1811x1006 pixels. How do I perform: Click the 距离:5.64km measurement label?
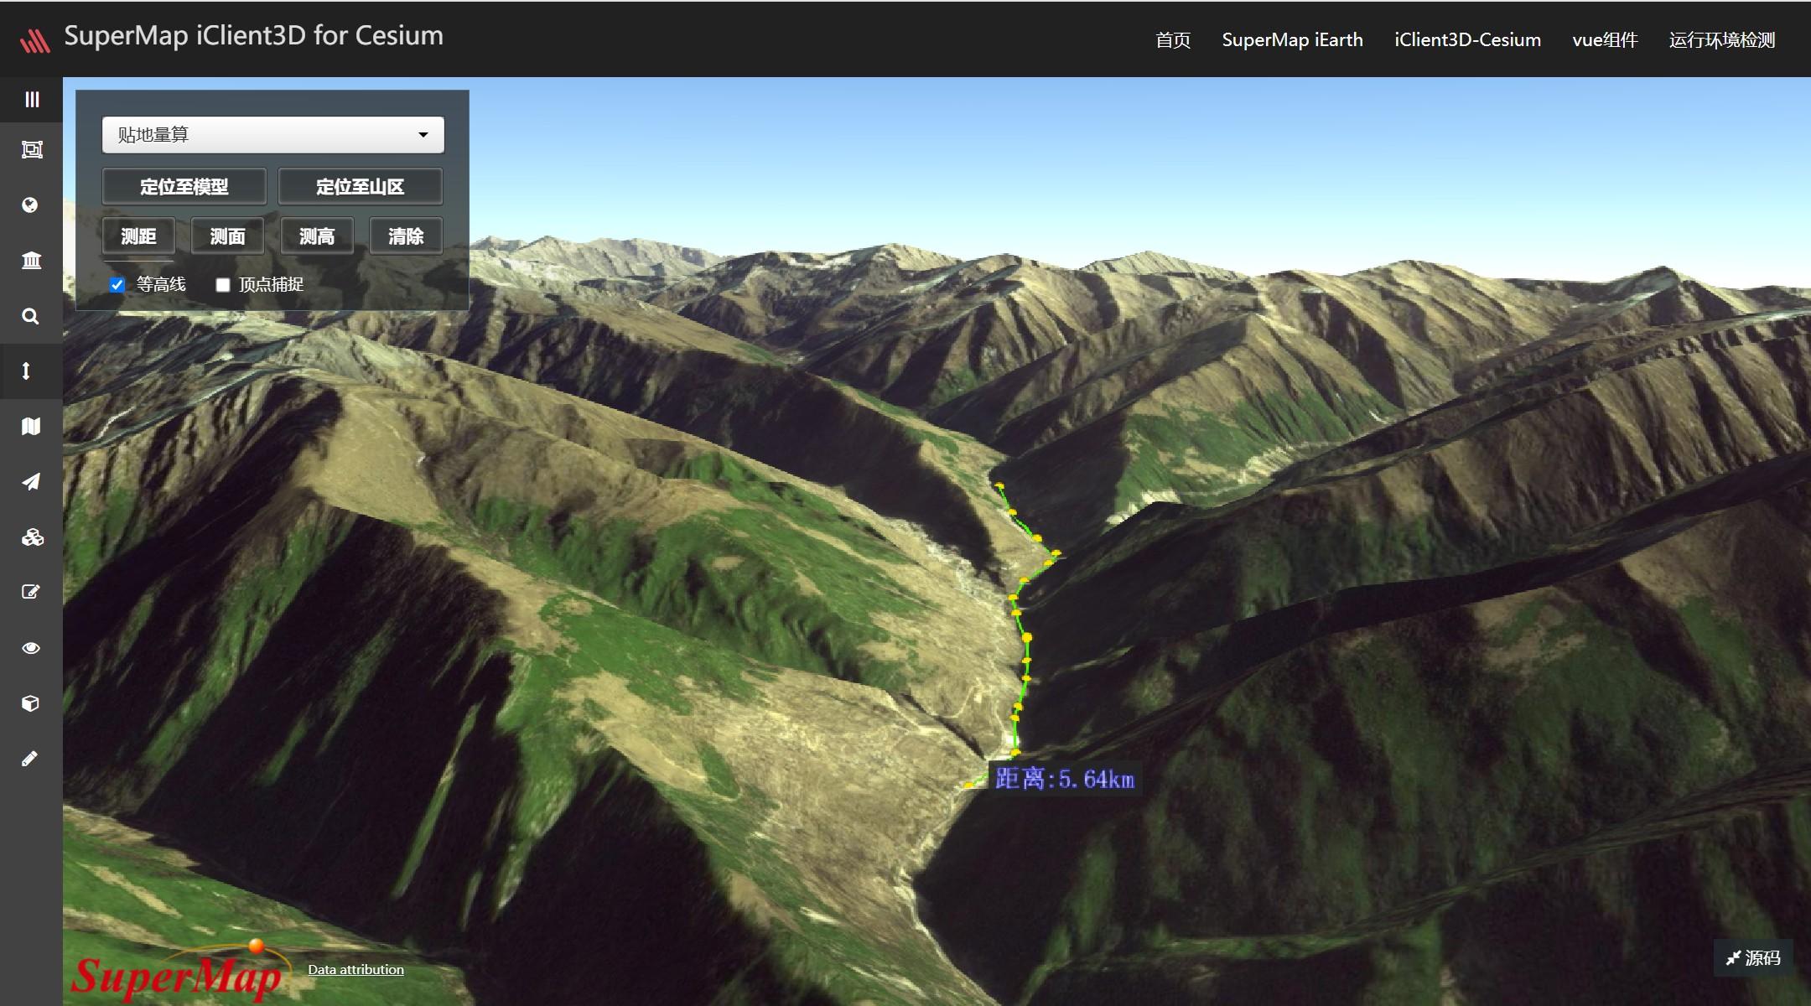1065,779
